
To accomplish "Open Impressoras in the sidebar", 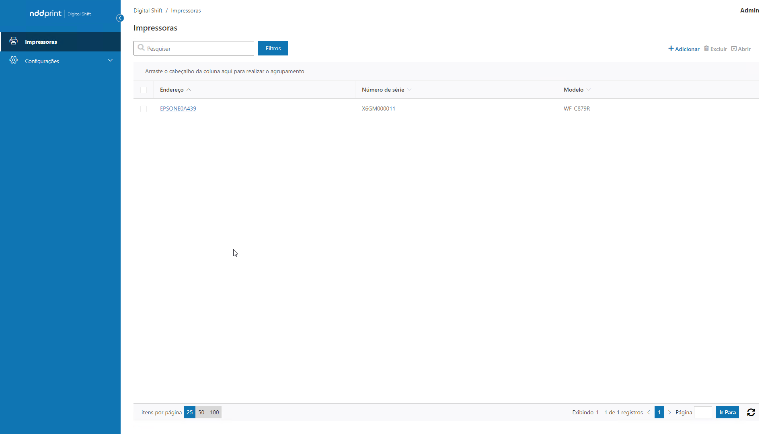I will pos(41,42).
